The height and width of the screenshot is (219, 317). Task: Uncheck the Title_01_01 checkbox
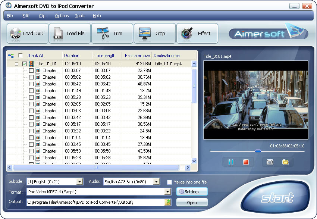click(x=25, y=64)
